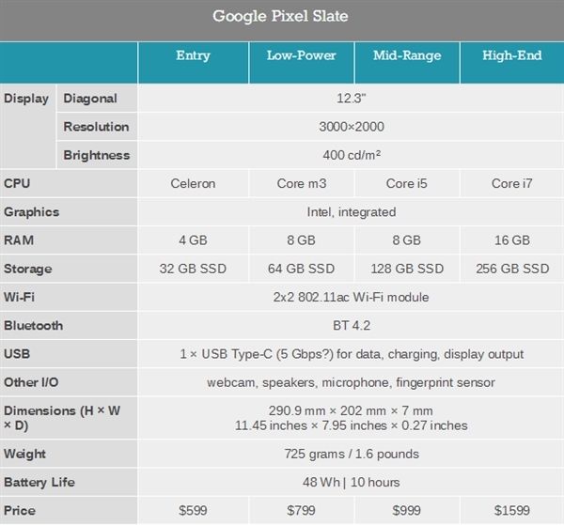
Task: Click the Core m3 CPU cell
Action: click(302, 184)
